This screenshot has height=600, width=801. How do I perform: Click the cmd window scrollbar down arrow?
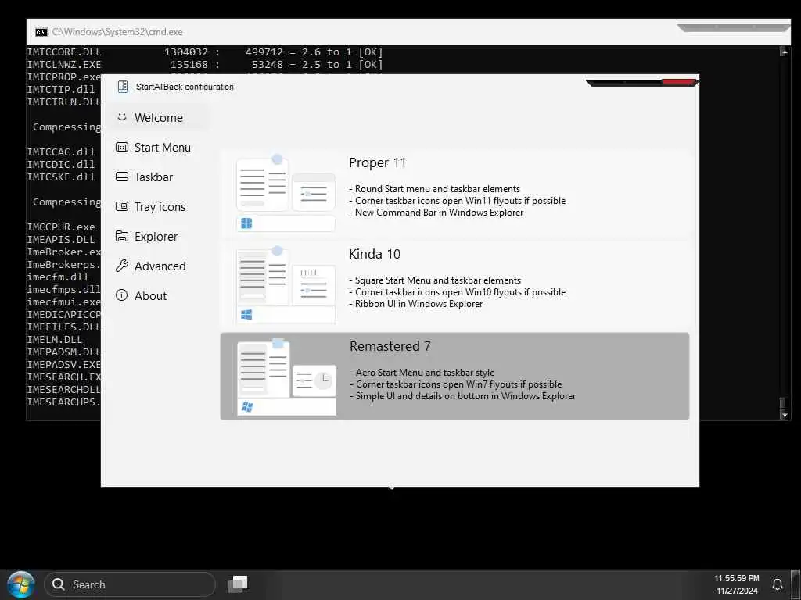pos(784,415)
